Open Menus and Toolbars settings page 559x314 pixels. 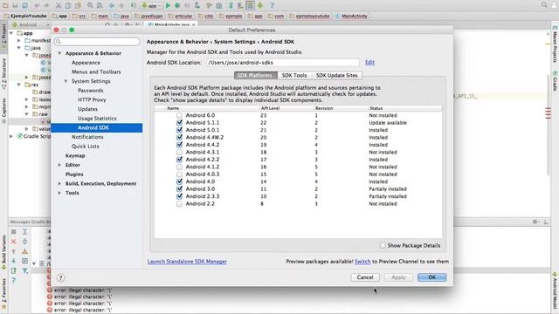point(96,72)
